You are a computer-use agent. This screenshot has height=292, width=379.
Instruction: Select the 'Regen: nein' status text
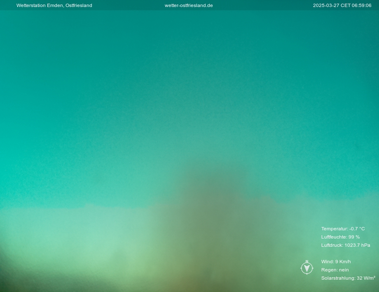335,270
